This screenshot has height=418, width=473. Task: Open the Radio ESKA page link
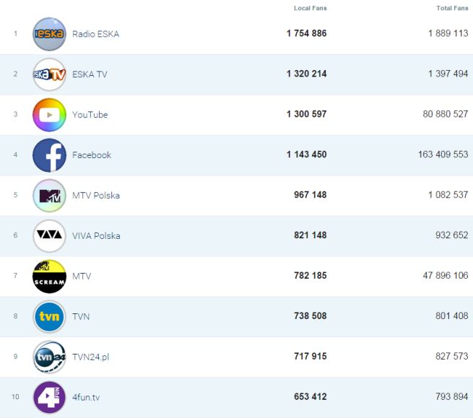[95, 34]
